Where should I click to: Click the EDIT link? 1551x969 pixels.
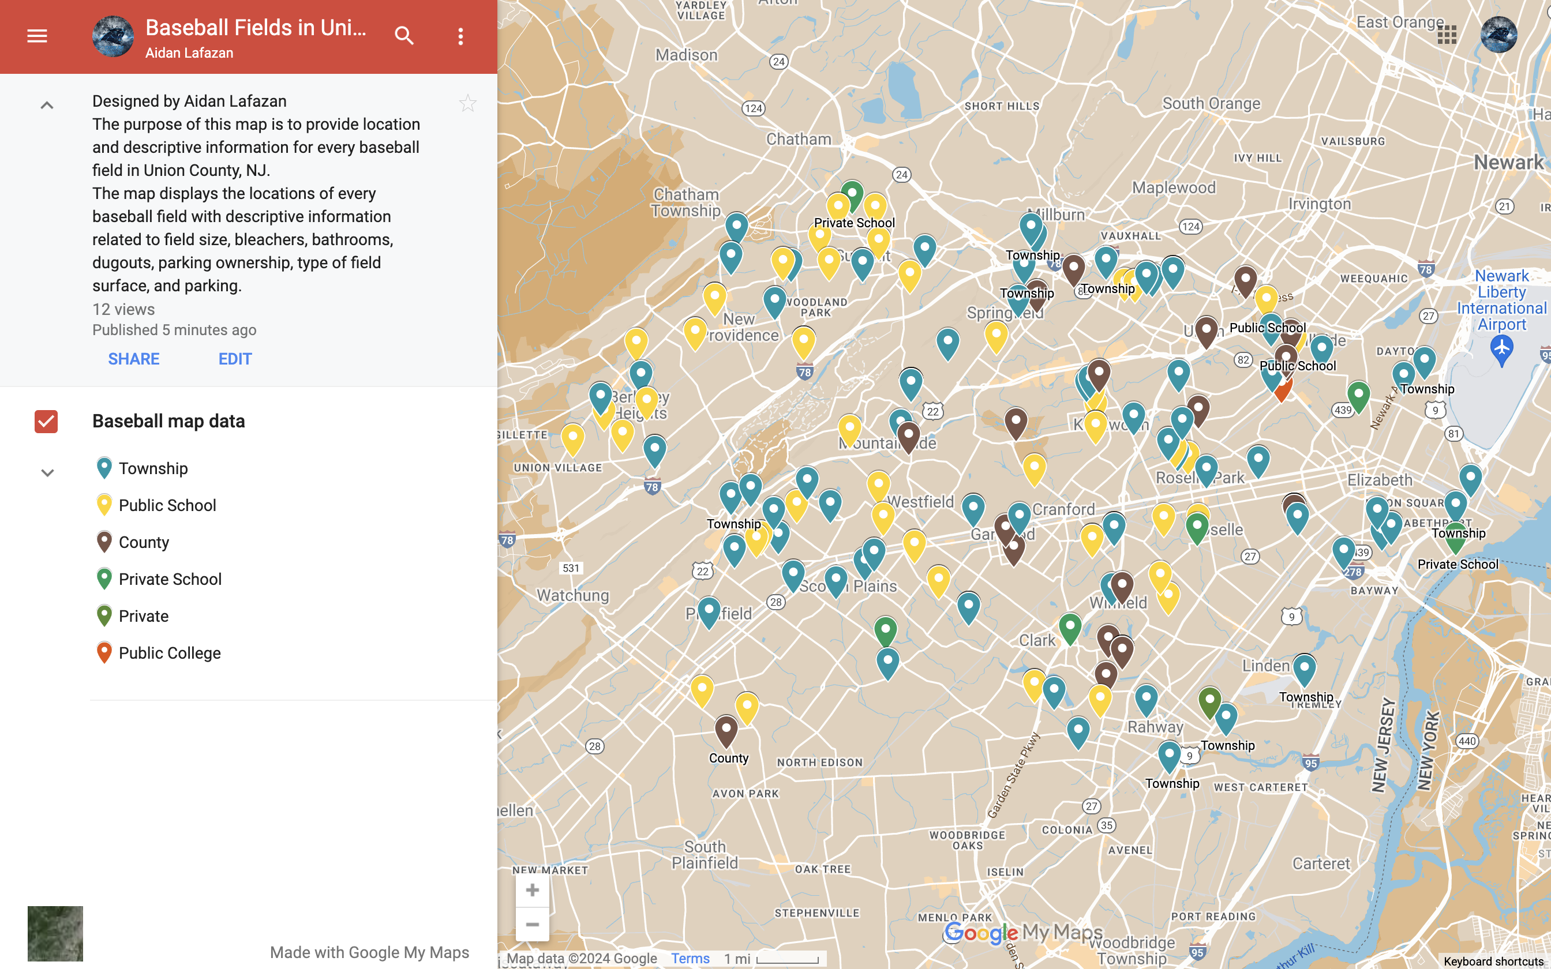click(235, 359)
